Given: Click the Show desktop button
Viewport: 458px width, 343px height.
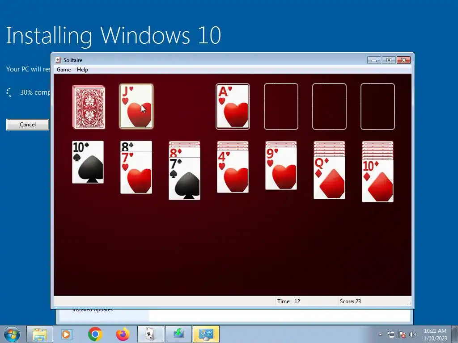Looking at the screenshot, I should click(x=455, y=334).
